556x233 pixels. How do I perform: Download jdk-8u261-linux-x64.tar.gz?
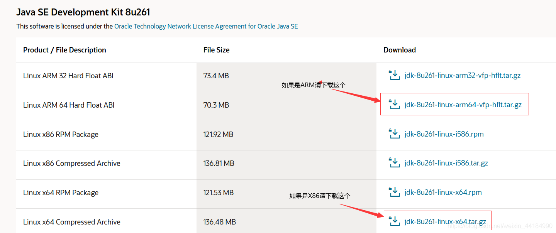tap(445, 222)
